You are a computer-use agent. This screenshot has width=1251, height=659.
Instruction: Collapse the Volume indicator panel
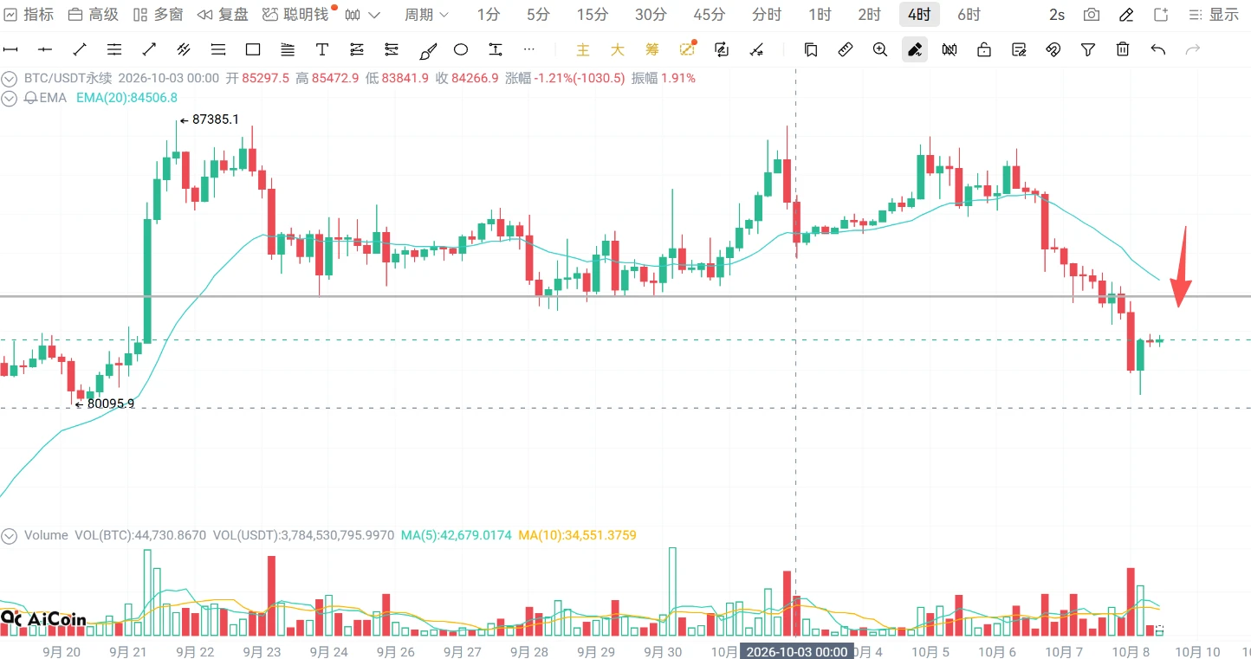(10, 535)
